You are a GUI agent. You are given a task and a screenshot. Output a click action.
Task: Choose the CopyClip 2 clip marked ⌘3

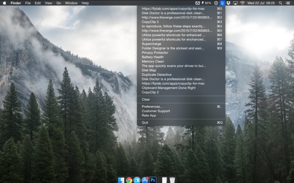click(x=181, y=22)
